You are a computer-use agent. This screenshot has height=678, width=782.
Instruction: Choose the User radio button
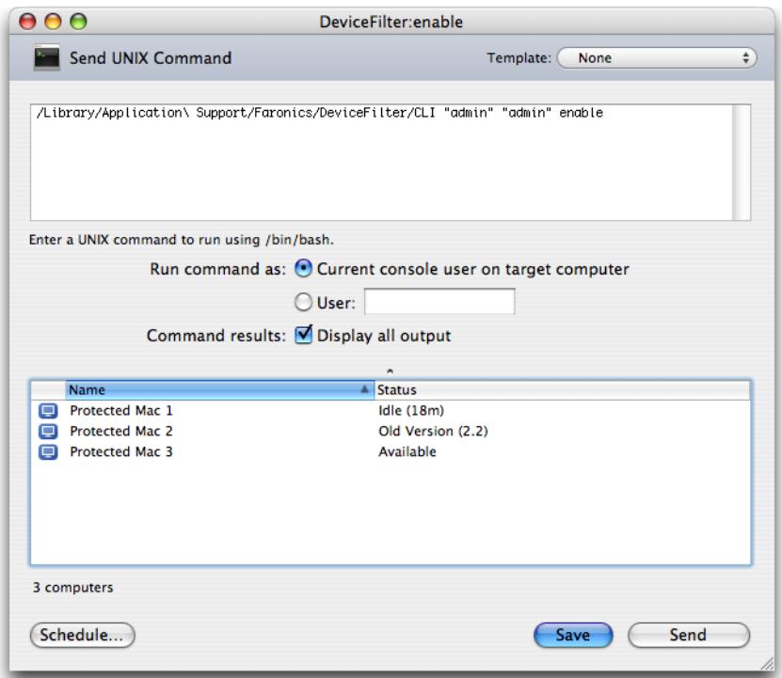pyautogui.click(x=303, y=302)
